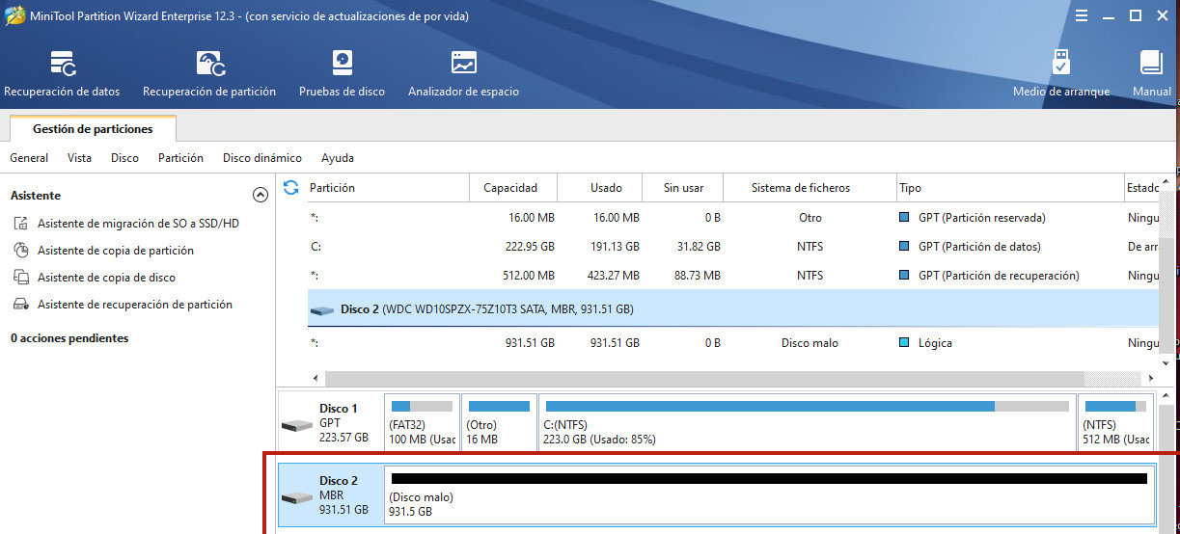Click the Lógica type cell
Screen dimensions: 1180x534
(925, 343)
